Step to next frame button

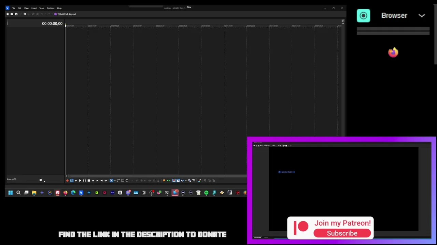tap(106, 180)
